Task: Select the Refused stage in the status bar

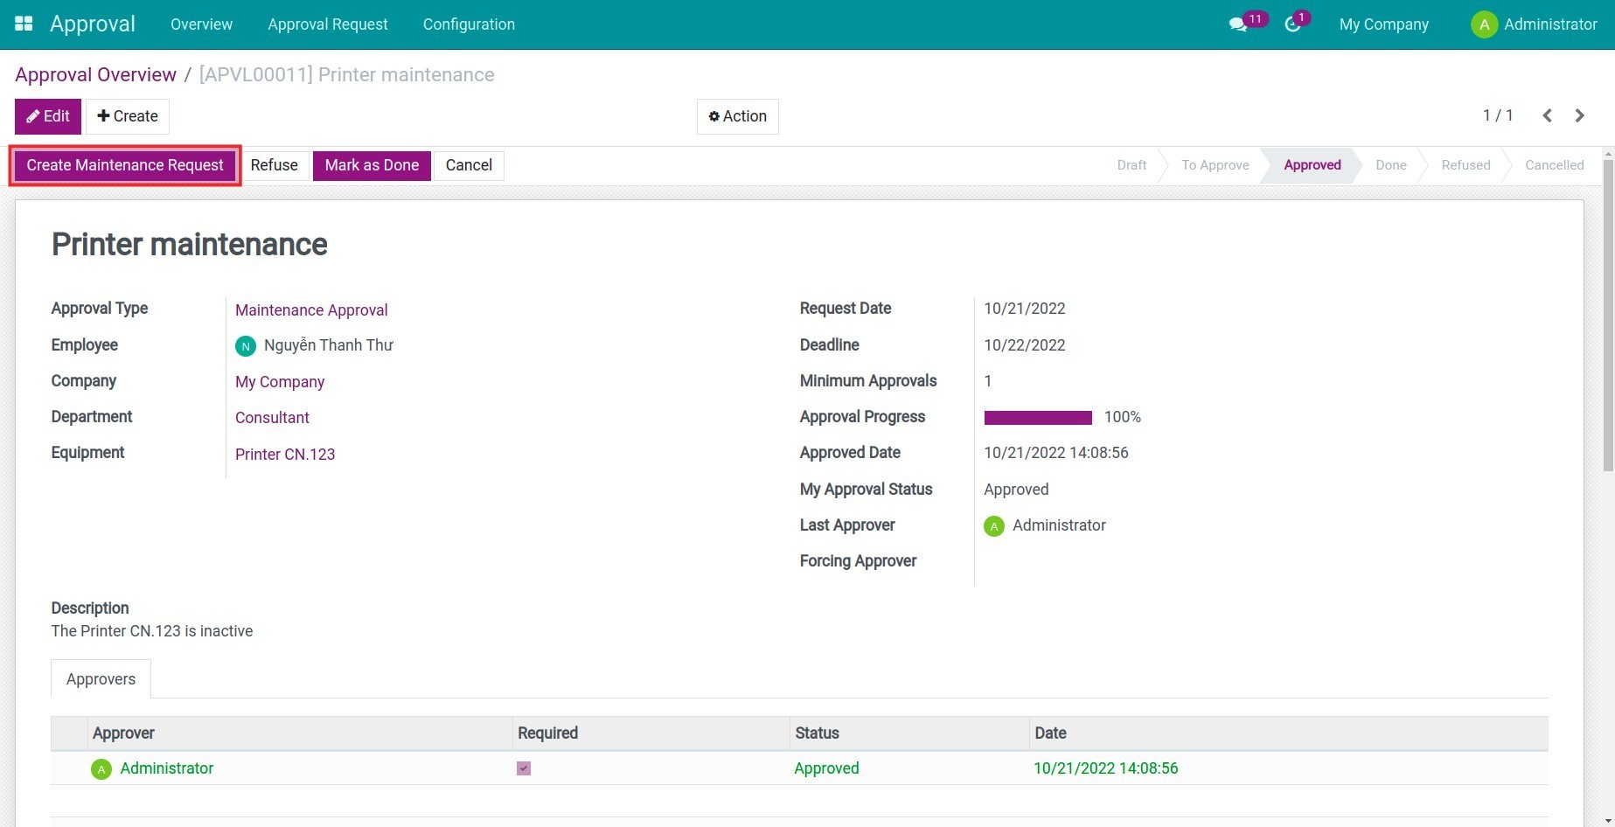Action: coord(1465,164)
